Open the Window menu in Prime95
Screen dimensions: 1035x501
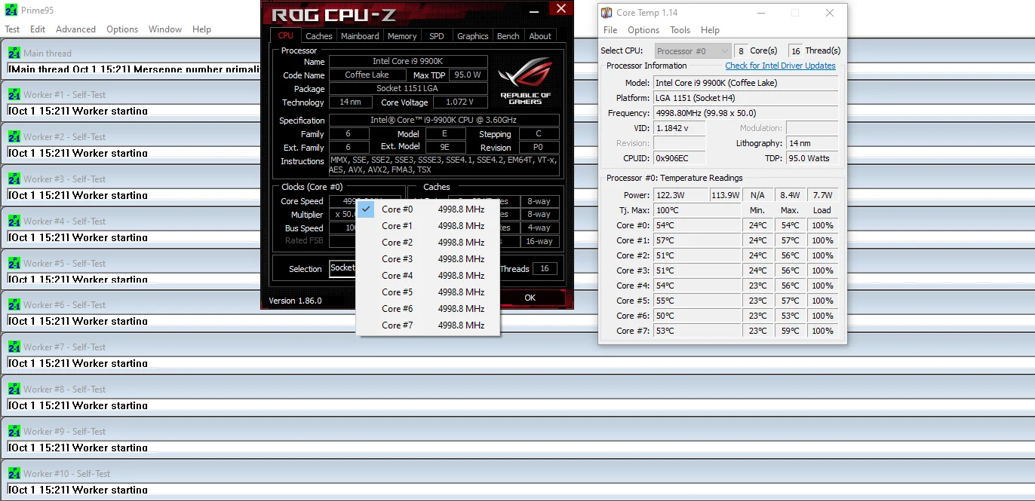coord(165,29)
